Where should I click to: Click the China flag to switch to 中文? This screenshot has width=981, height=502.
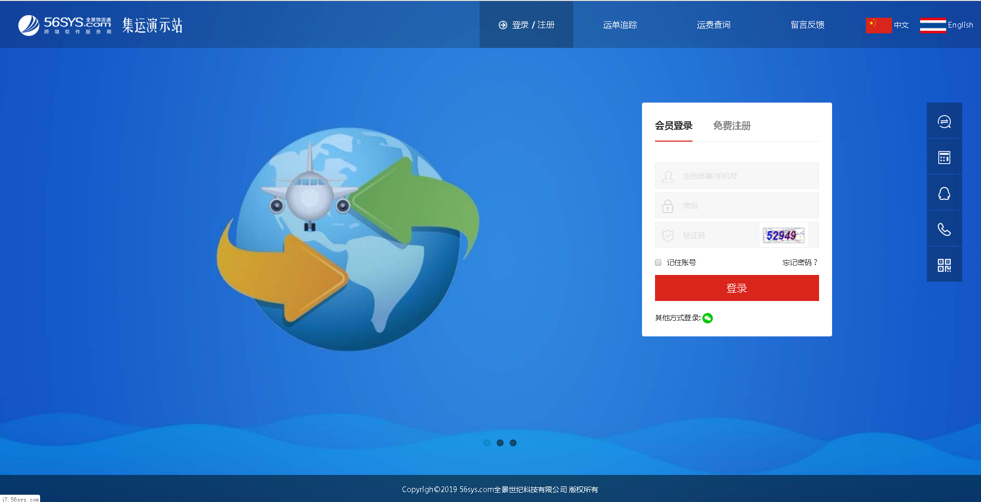pyautogui.click(x=879, y=24)
